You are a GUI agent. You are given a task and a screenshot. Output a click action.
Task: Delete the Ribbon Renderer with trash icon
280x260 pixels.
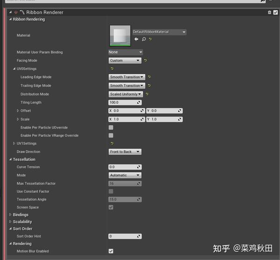[269, 12]
